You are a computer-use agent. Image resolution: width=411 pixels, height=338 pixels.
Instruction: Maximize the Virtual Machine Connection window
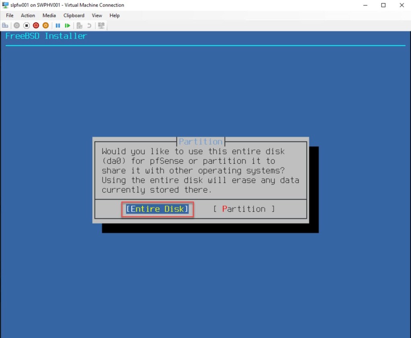click(383, 5)
